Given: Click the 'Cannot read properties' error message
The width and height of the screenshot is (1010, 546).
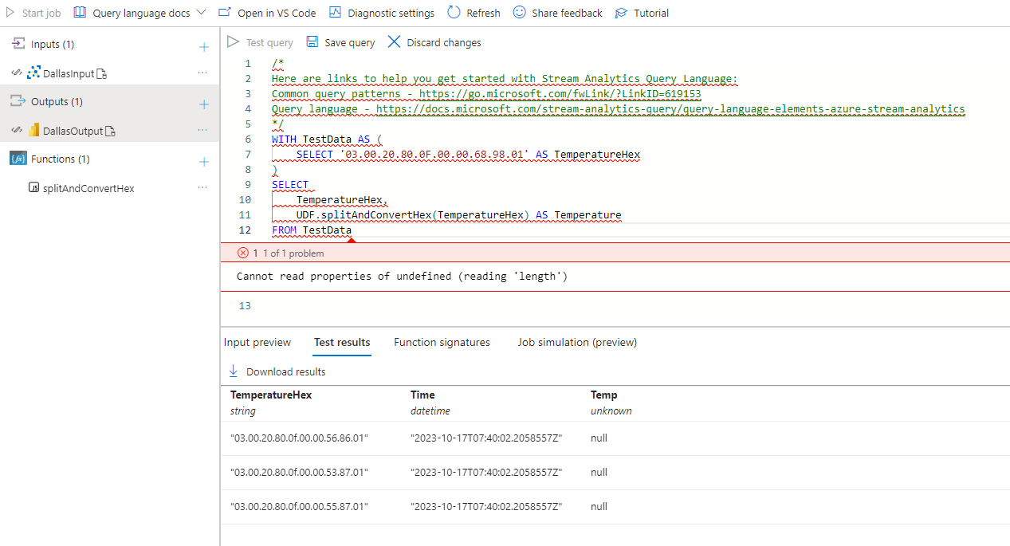Looking at the screenshot, I should 402,277.
